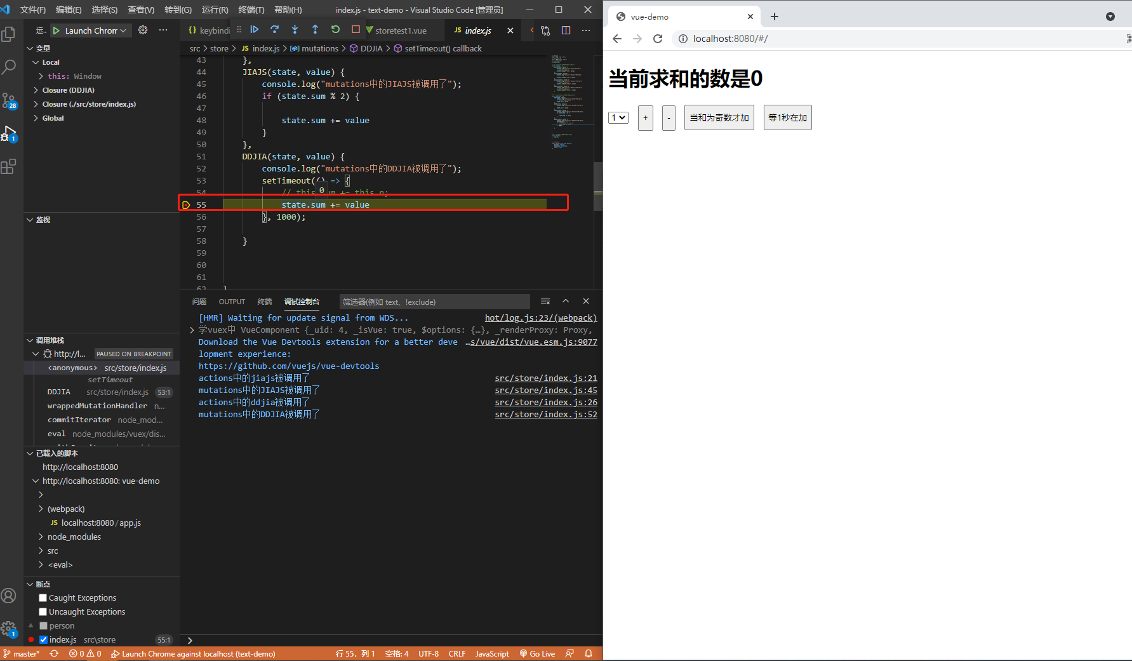Open a new Chrome tab

tap(775, 17)
